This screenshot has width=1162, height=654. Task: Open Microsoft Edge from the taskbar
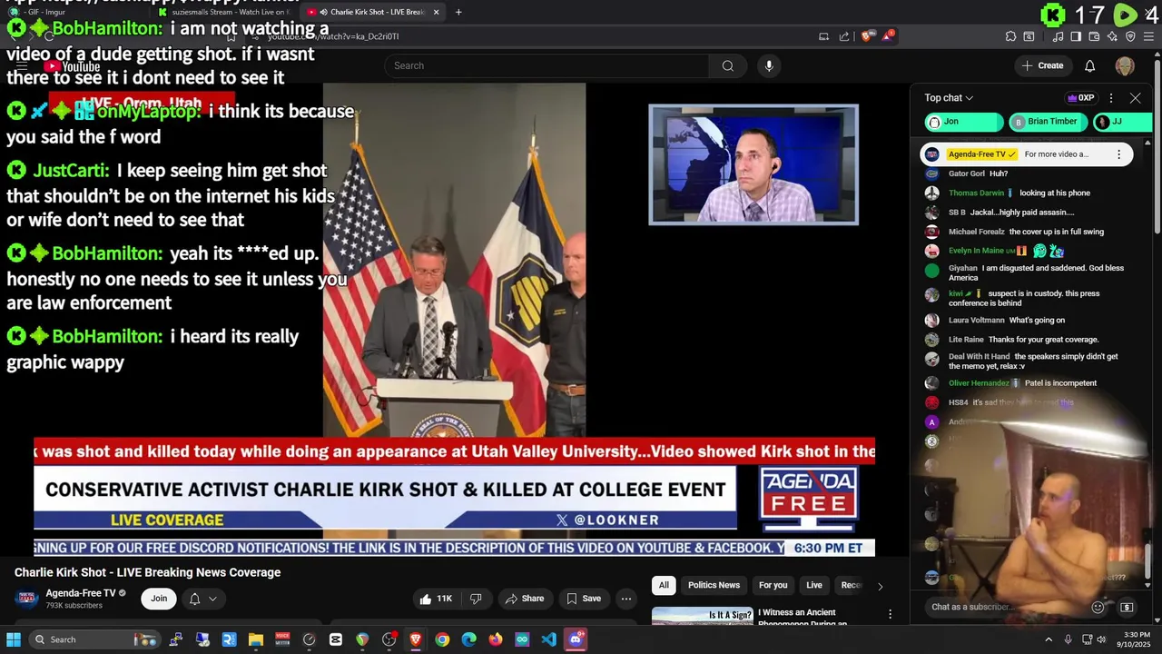[468, 639]
